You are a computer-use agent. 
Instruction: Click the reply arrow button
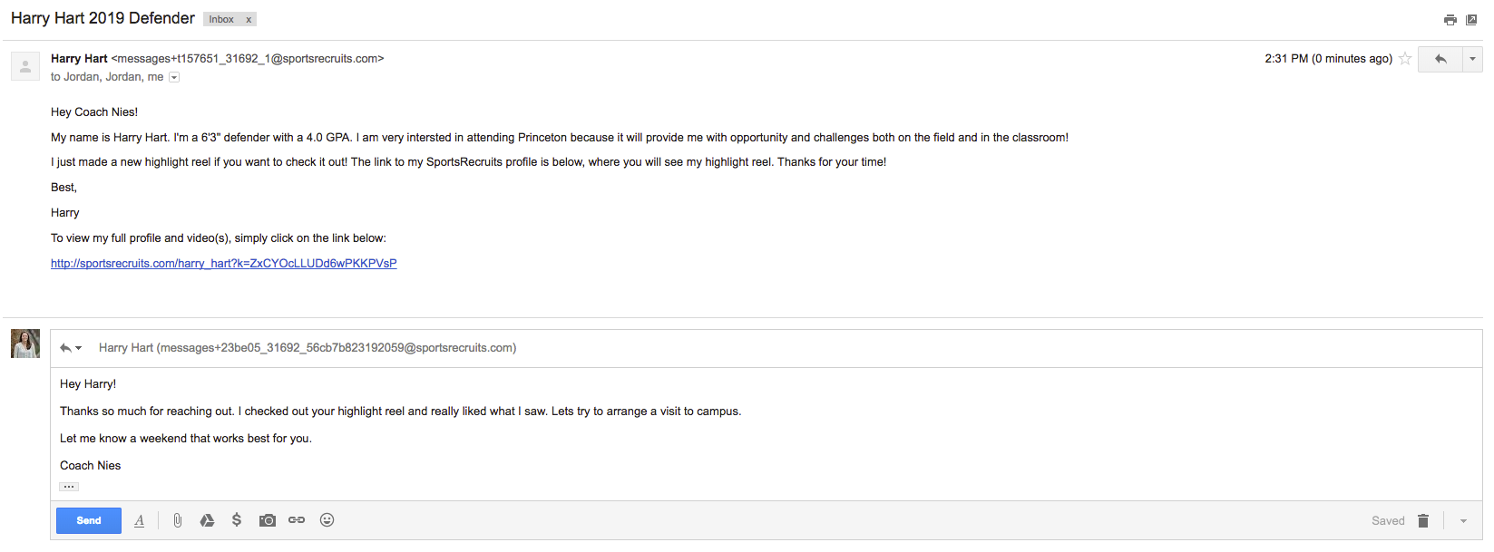tap(1440, 59)
